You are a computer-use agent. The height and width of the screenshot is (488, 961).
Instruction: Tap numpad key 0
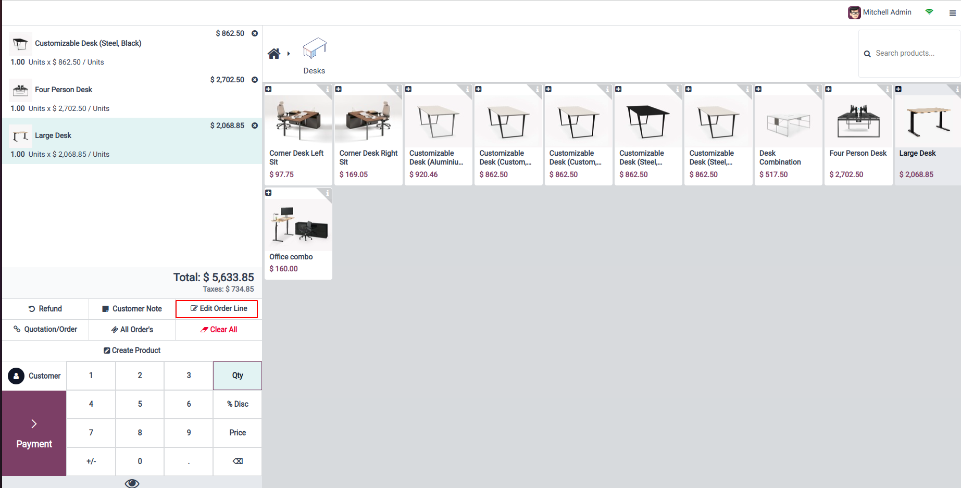click(x=140, y=461)
